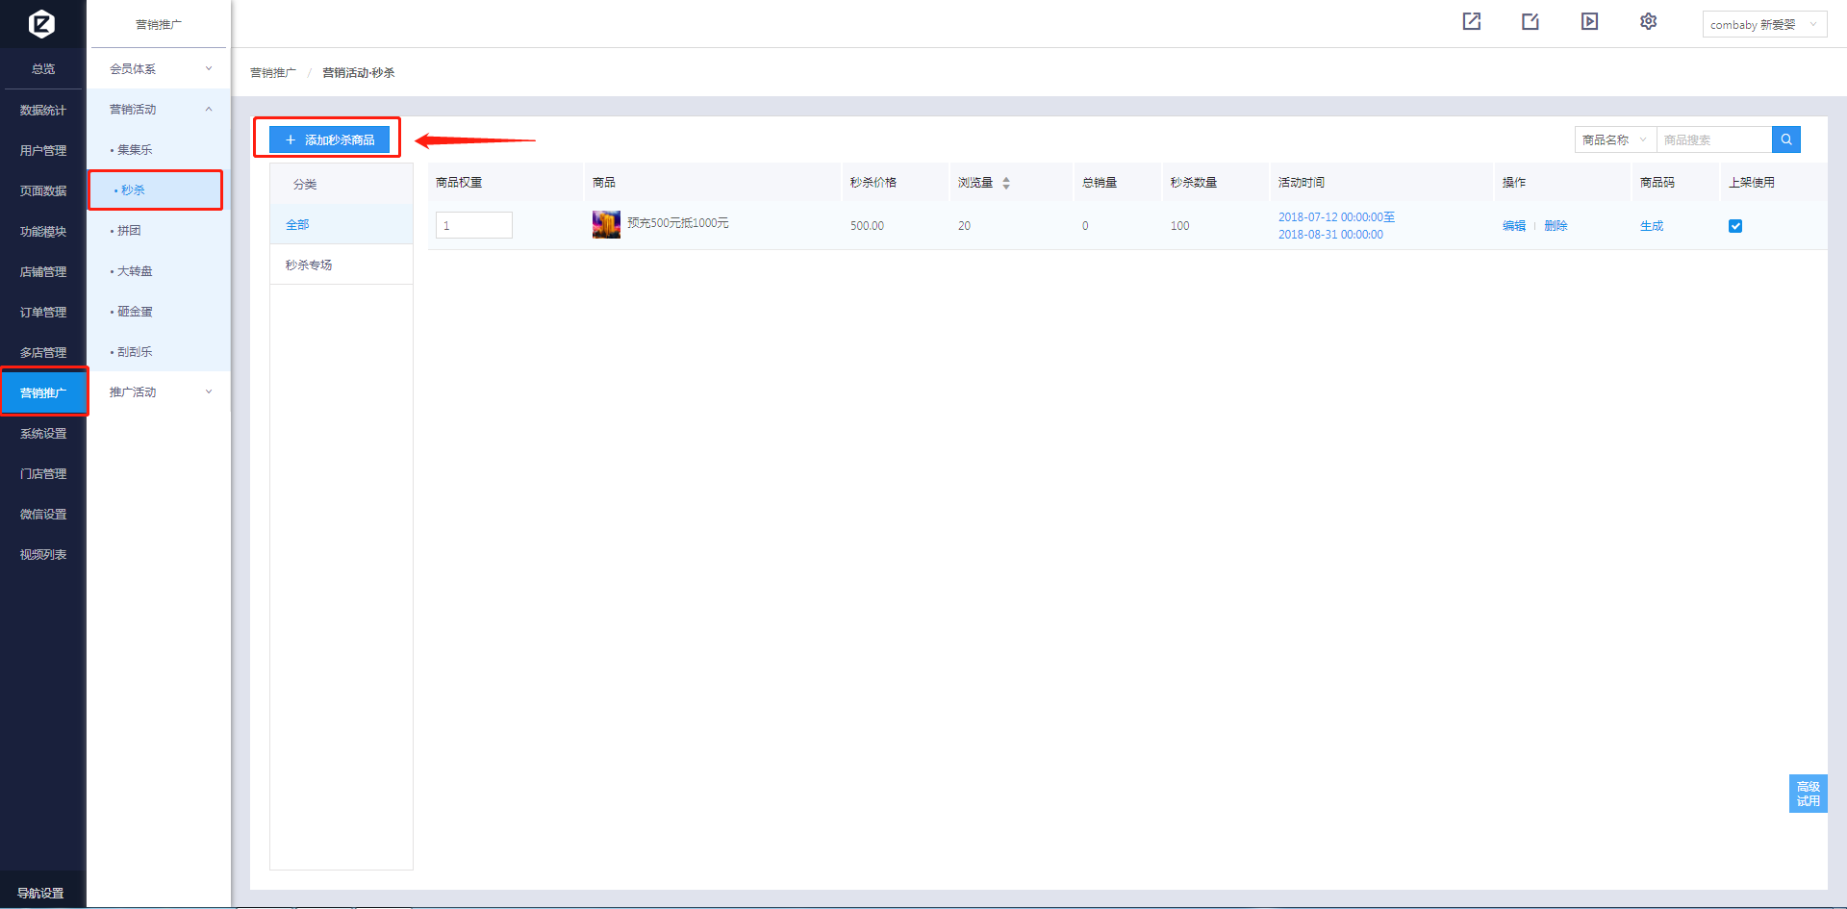Screen dimensions: 1847x909
Task: Go to 订单管理 in left sidebar
Action: pyautogui.click(x=43, y=313)
